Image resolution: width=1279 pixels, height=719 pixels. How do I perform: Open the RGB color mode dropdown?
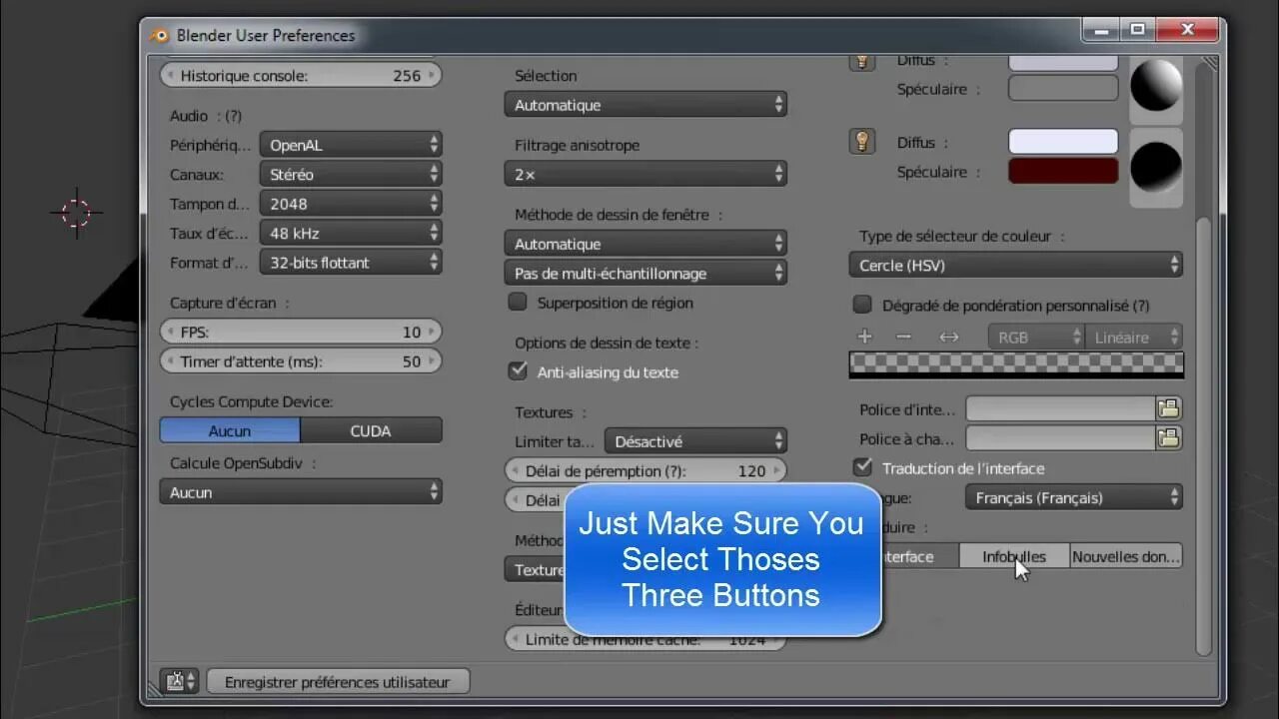[1036, 337]
